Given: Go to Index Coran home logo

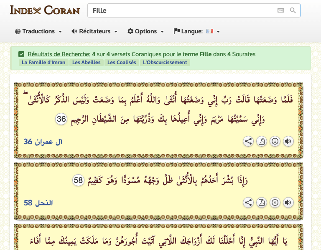Looking at the screenshot, I should 45,10.
